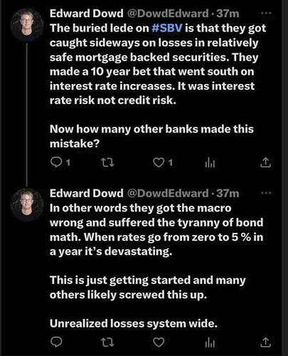The width and height of the screenshot is (288, 356).
Task: Open Edward Dowd's profile from first tweet name
Action: [87, 14]
